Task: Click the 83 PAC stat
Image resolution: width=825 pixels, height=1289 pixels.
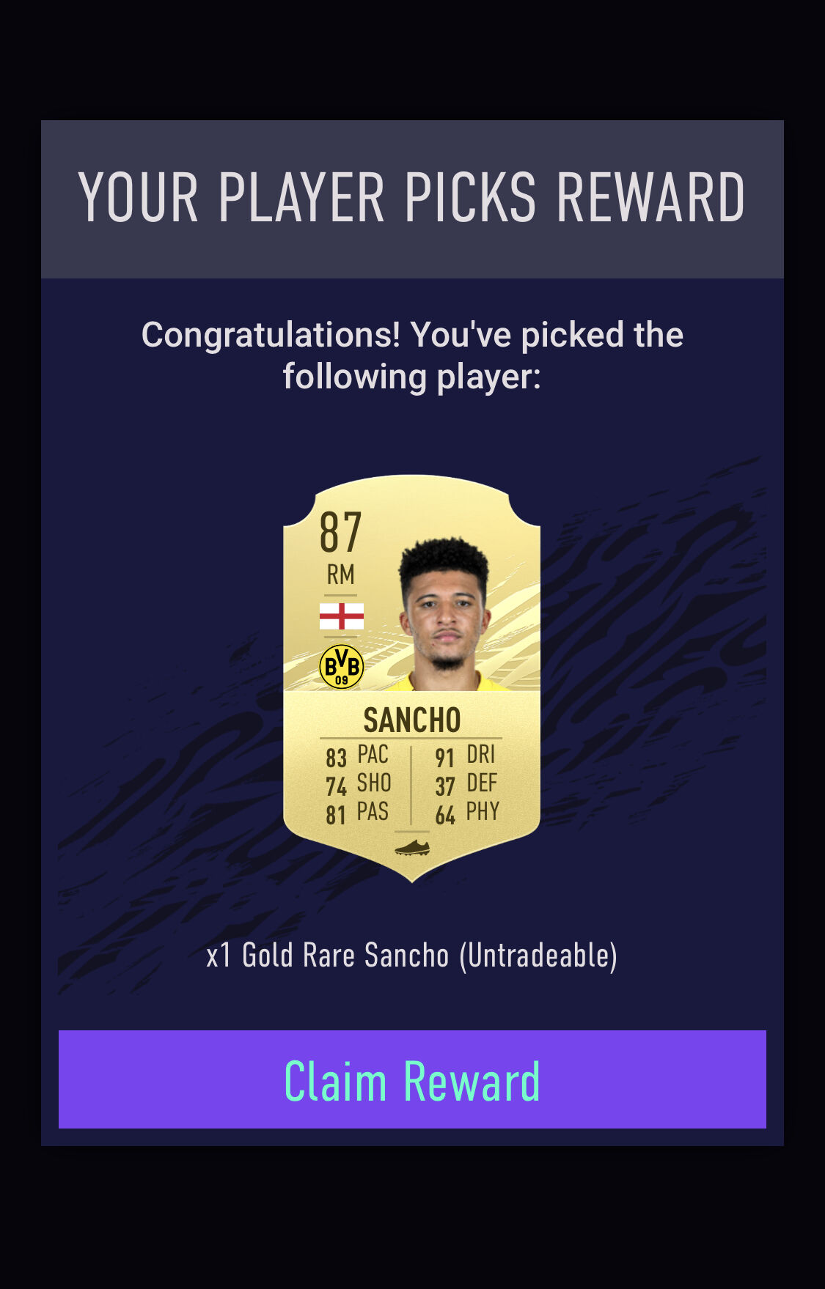Action: (x=357, y=756)
